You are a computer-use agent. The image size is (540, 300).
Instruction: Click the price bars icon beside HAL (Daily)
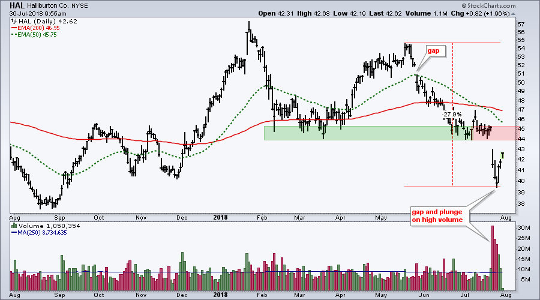click(14, 22)
